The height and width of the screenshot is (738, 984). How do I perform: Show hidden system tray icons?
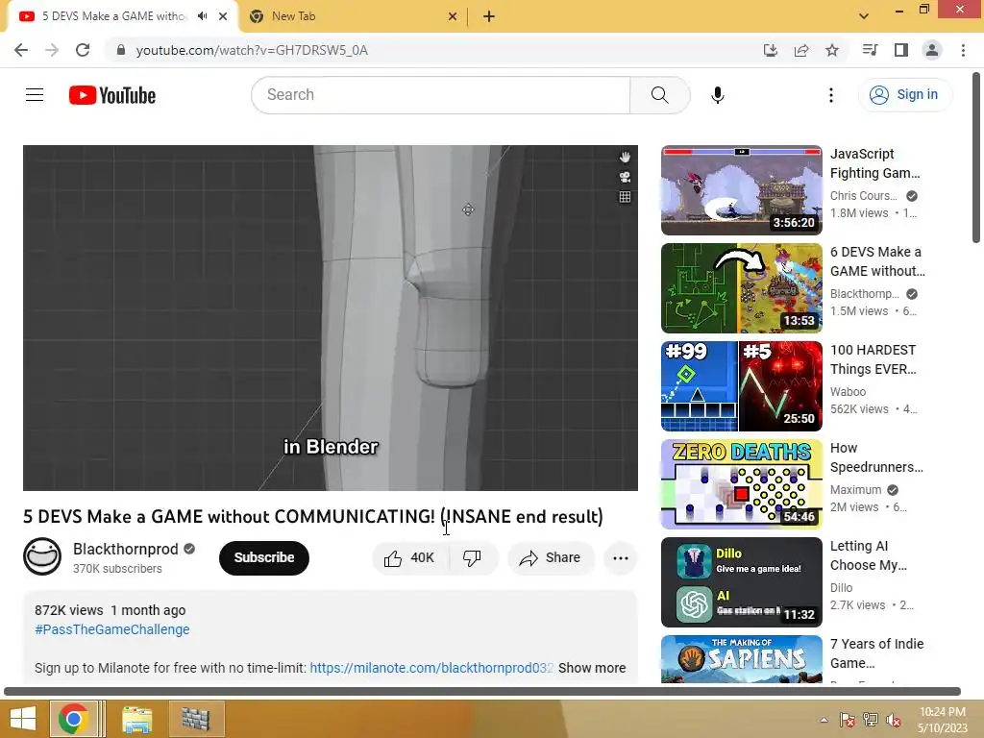click(x=824, y=720)
